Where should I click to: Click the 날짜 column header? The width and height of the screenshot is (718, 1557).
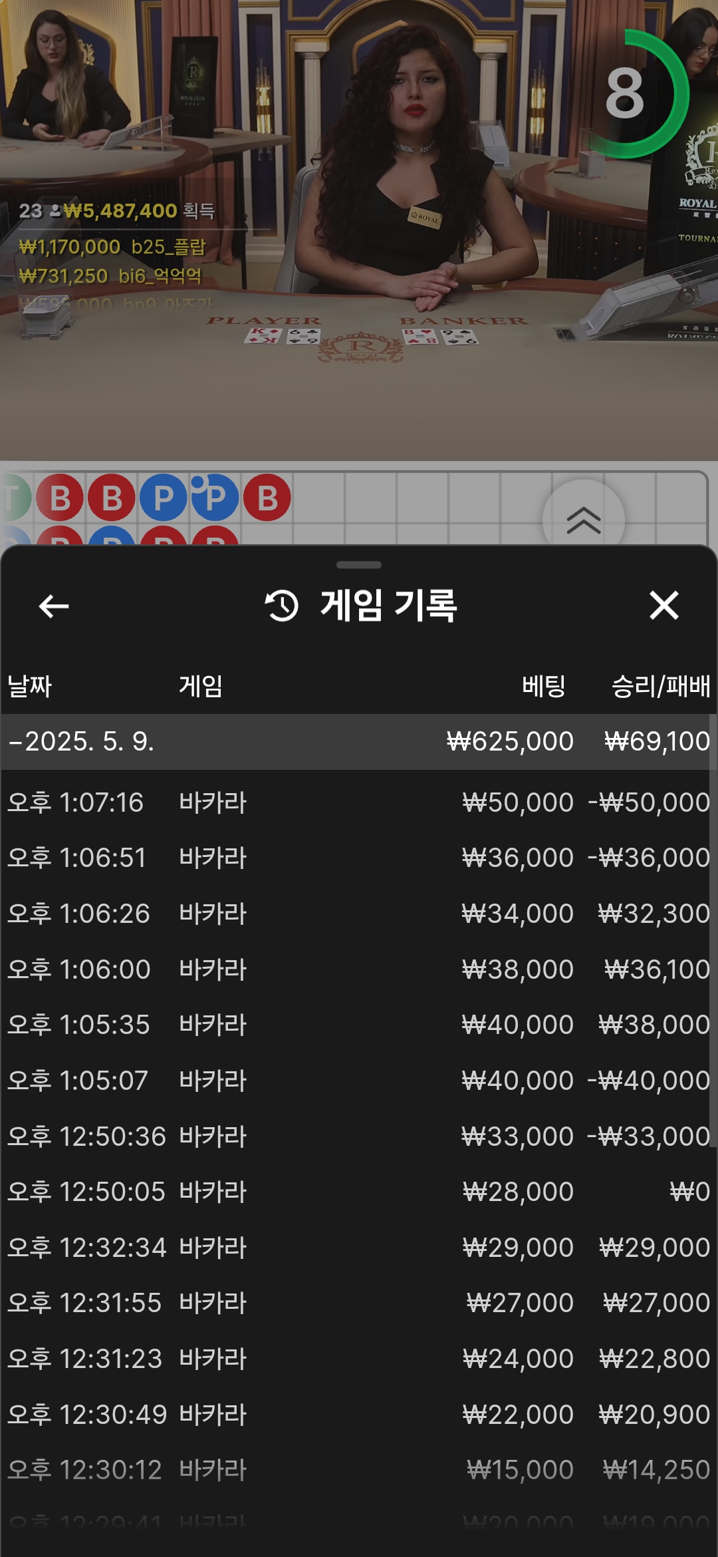[x=29, y=686]
